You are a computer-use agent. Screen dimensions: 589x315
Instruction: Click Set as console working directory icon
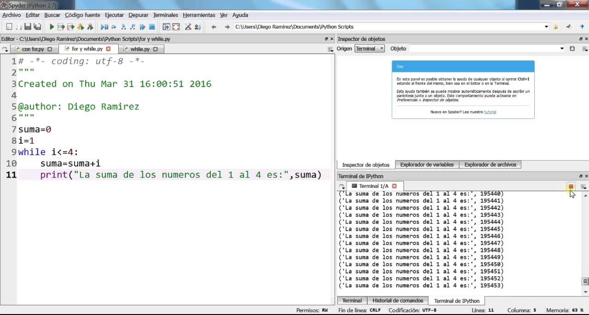(x=569, y=27)
